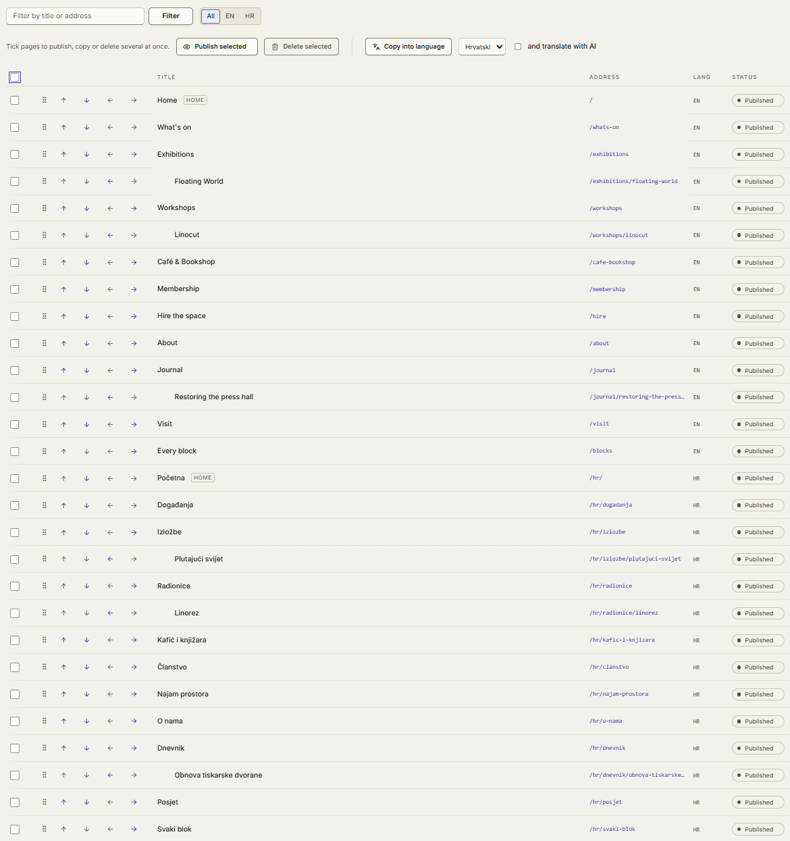Viewport: 790px width, 841px height.
Task: Click Publish selected button
Action: 217,47
